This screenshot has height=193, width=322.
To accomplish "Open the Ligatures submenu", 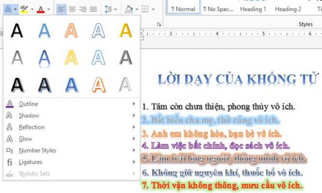I will tap(71, 162).
